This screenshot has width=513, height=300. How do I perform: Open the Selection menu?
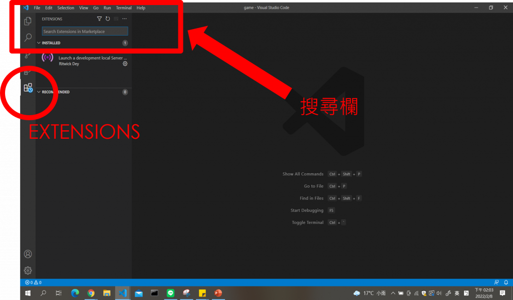coord(66,8)
